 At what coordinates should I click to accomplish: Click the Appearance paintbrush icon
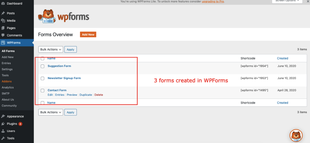coord(3,116)
